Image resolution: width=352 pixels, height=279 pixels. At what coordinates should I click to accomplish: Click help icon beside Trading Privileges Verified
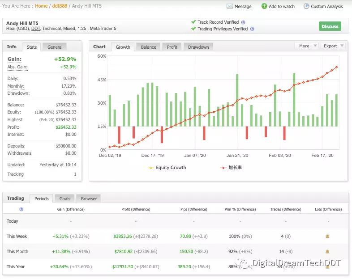(252, 29)
